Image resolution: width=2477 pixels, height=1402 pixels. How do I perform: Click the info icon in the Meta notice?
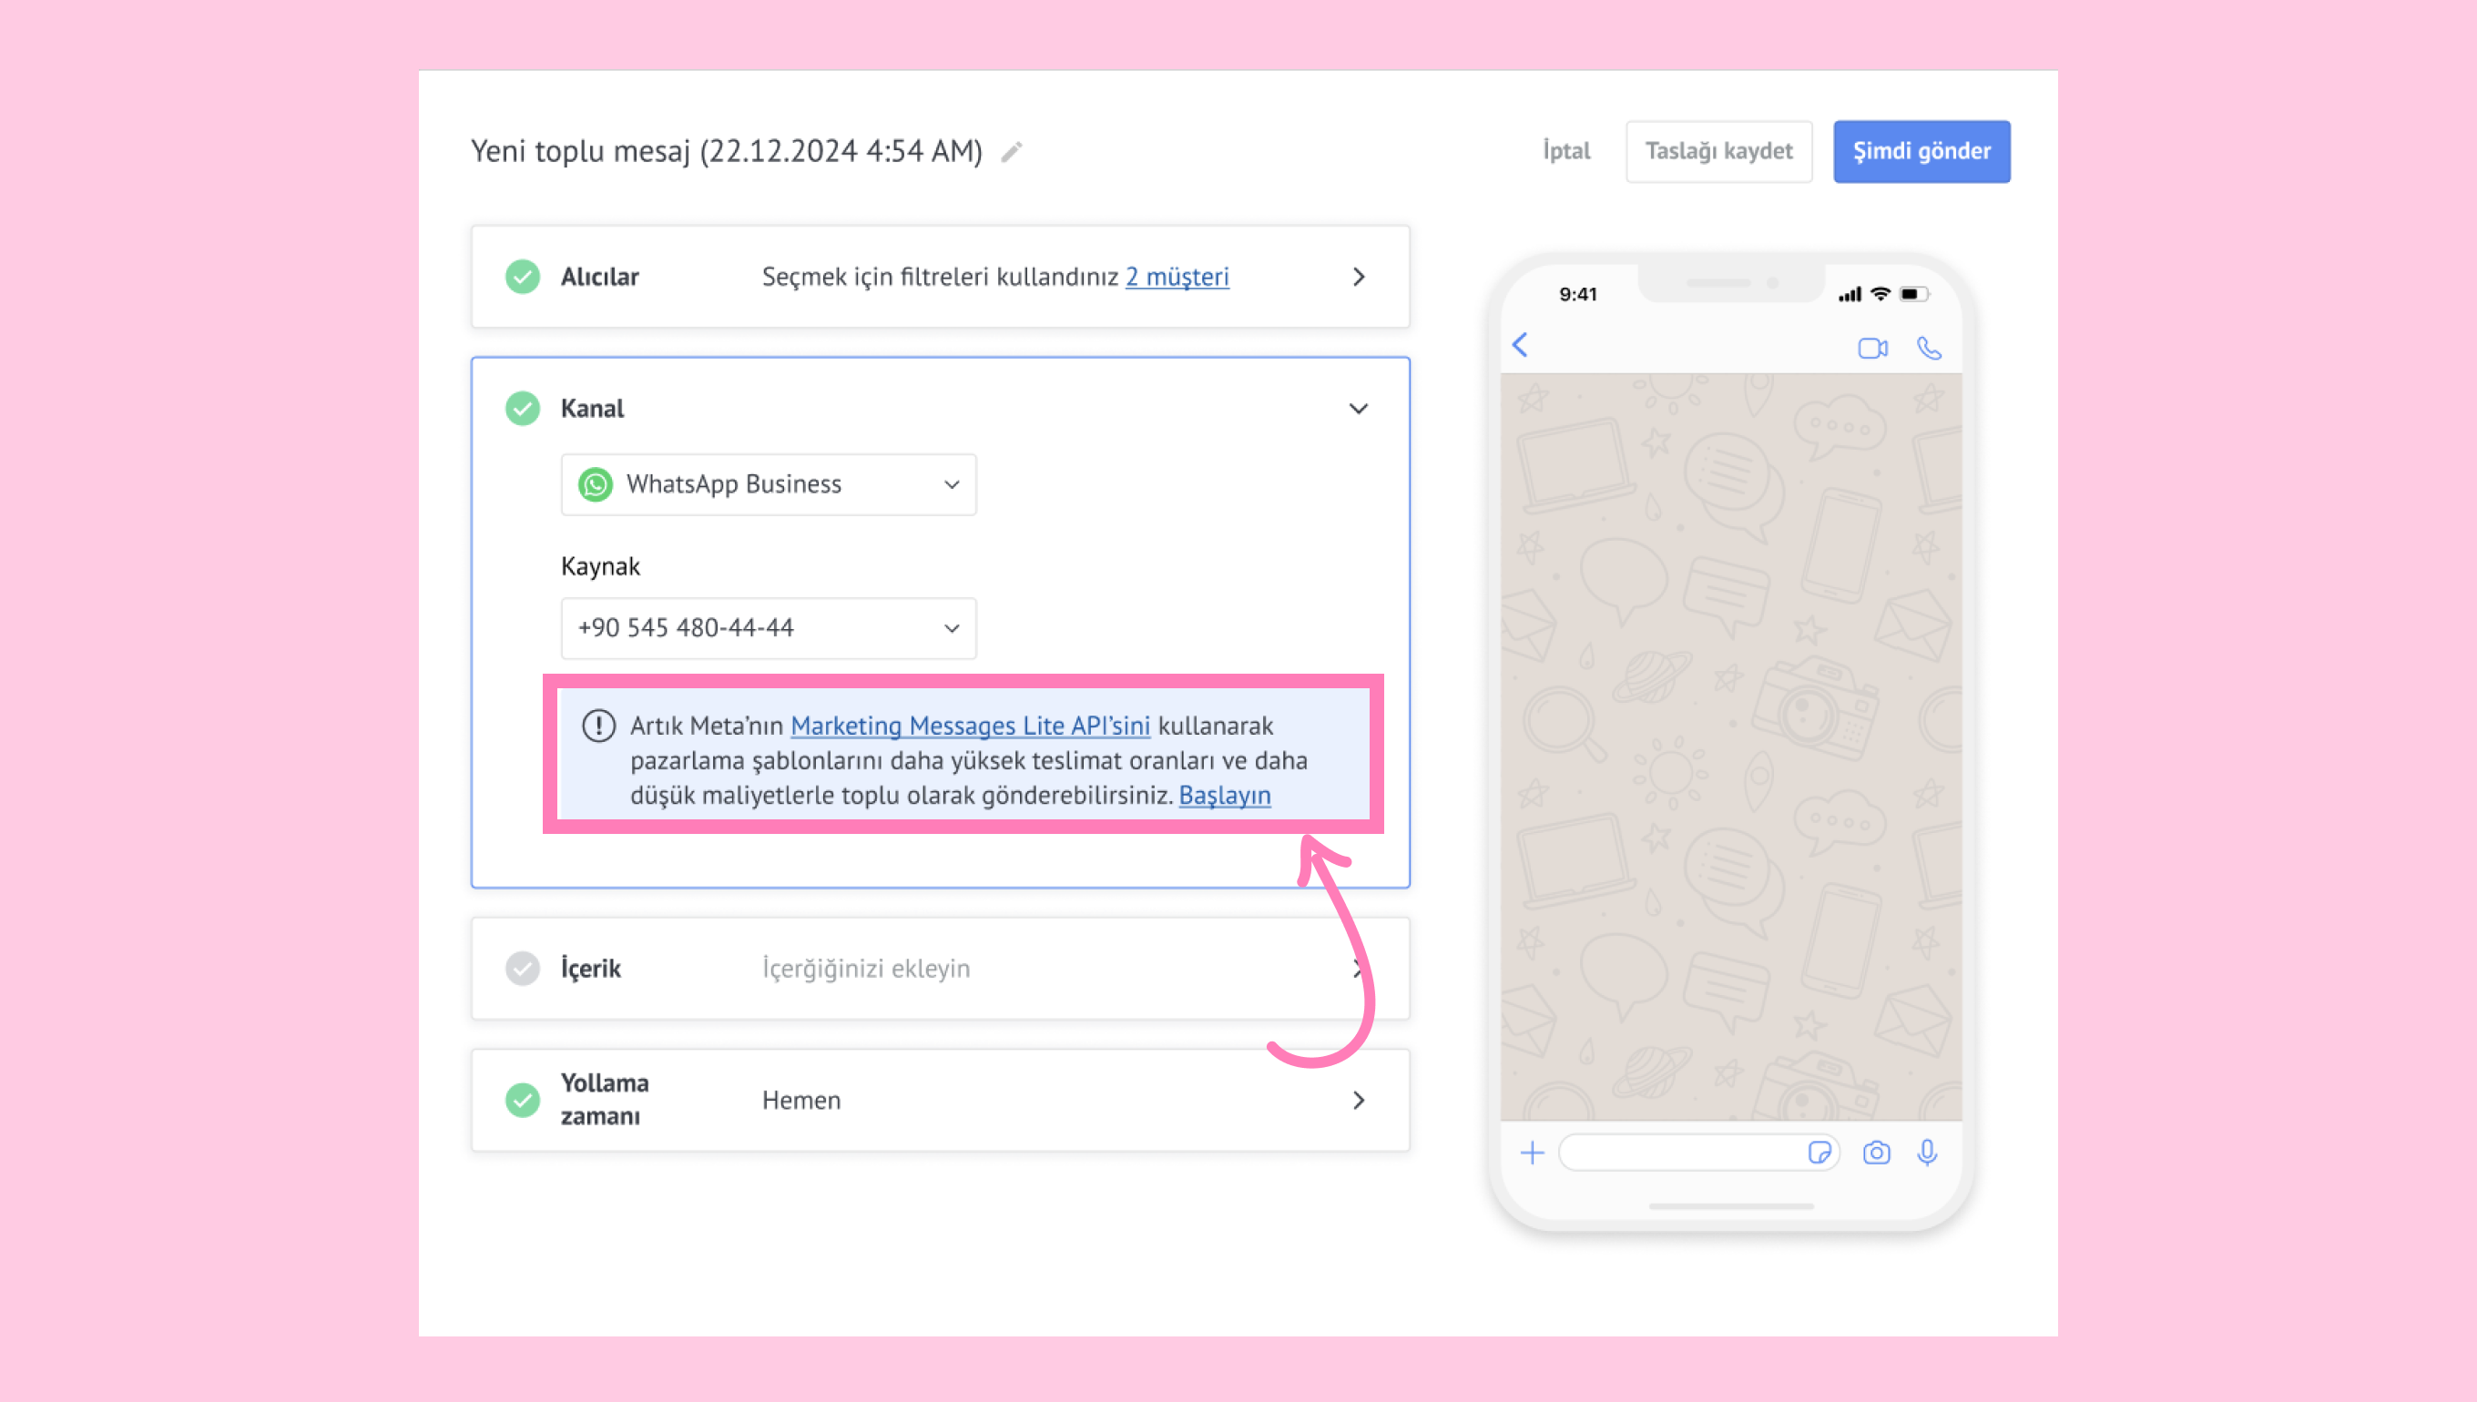click(x=598, y=725)
